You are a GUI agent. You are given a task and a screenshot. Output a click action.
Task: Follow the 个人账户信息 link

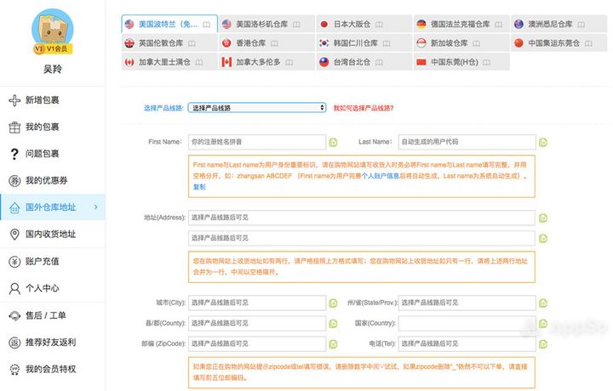click(381, 176)
